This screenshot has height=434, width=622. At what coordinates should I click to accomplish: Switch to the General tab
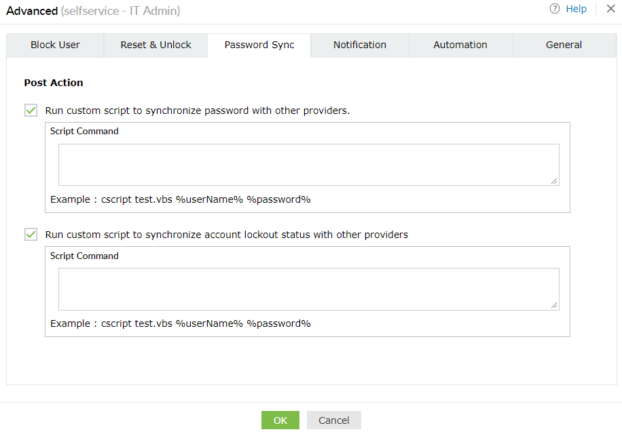tap(564, 45)
